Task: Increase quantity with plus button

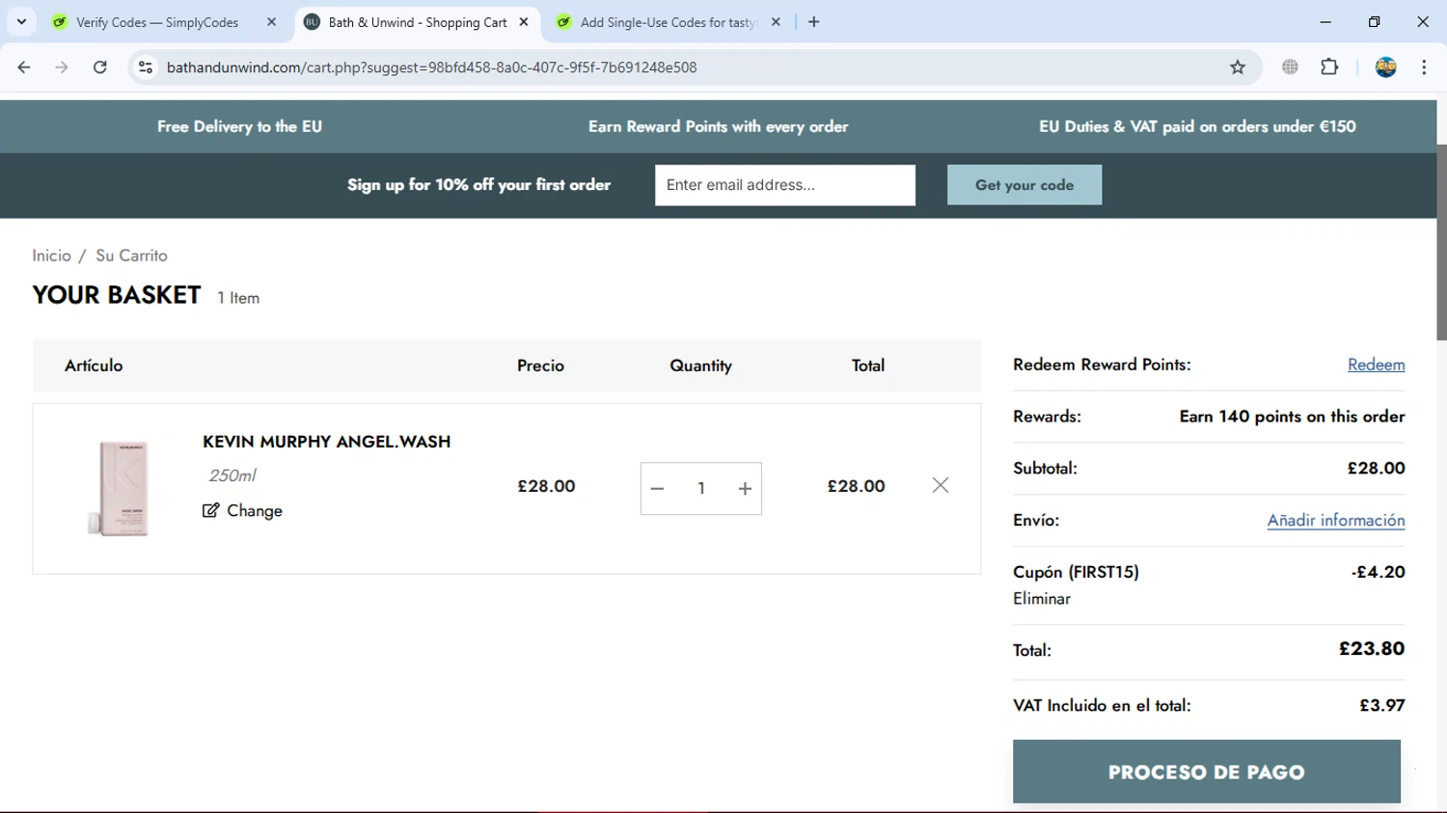Action: [745, 489]
